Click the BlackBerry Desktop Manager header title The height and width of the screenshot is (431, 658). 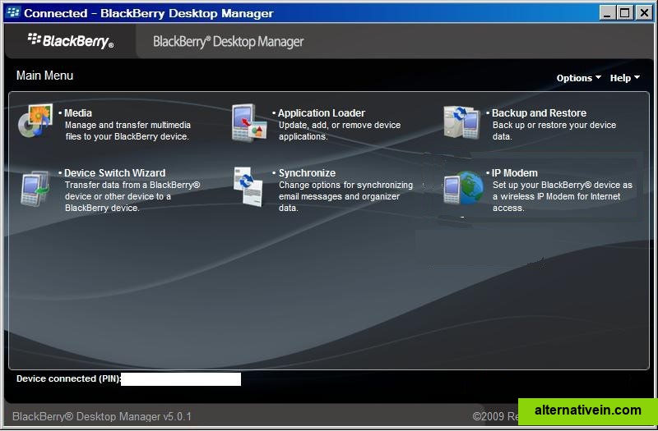coord(229,42)
